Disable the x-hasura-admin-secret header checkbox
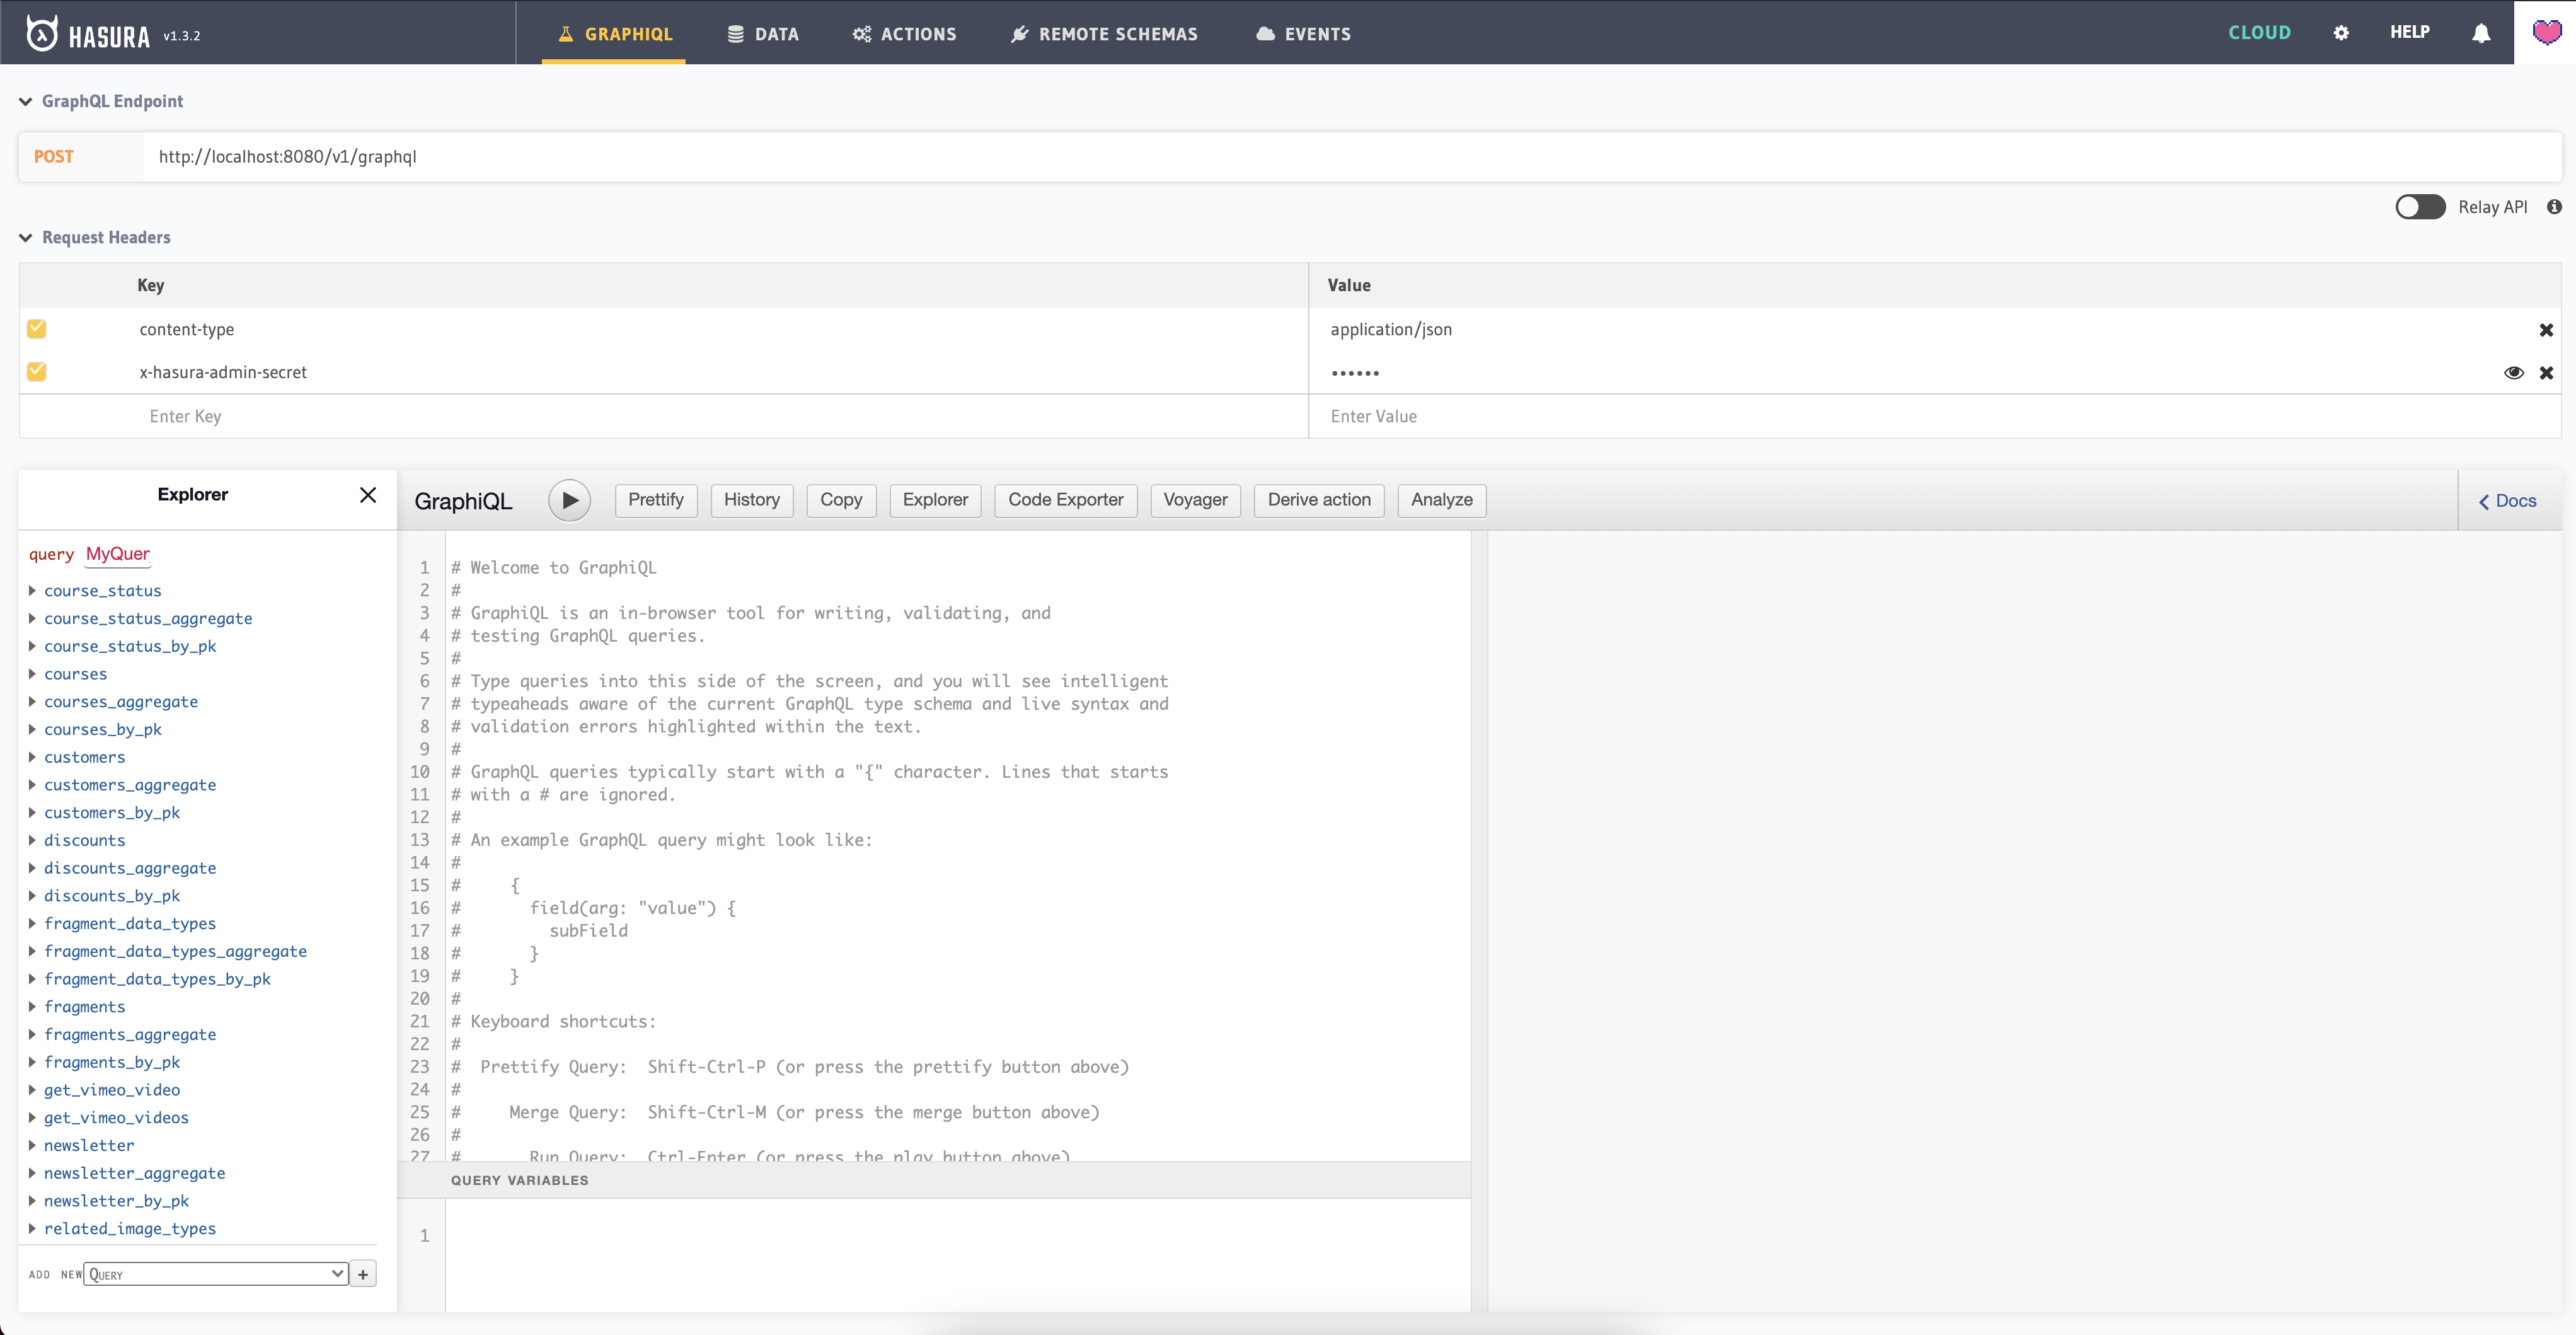Image resolution: width=2576 pixels, height=1335 pixels. click(37, 372)
